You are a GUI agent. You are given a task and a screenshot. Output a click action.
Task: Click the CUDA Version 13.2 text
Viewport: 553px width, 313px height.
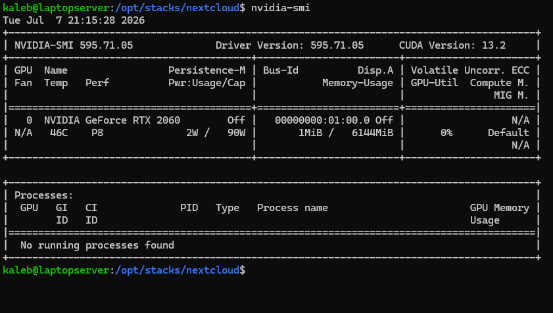point(452,45)
